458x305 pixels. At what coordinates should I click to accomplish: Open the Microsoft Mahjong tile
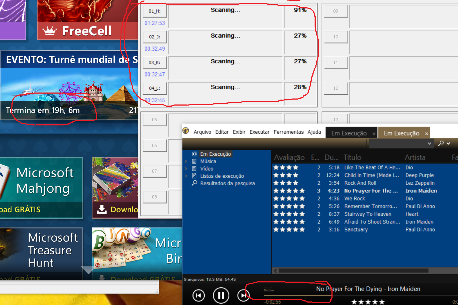tap(41, 188)
